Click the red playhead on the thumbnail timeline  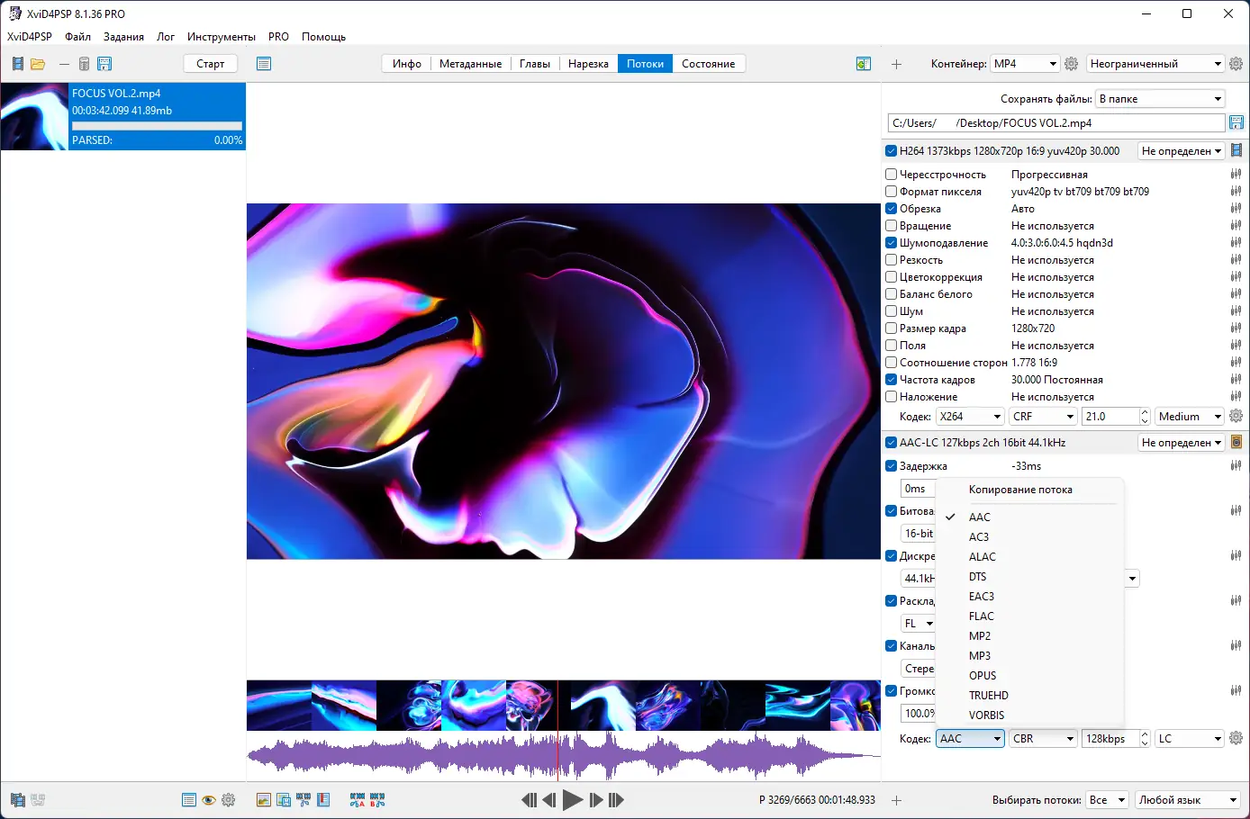click(x=557, y=706)
